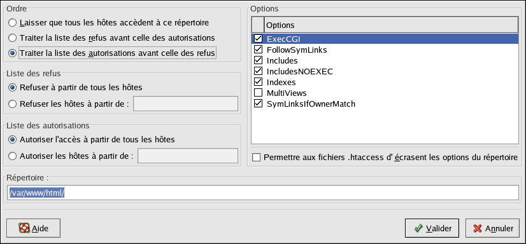
Task: Uncheck the ExecCGI option checkbox
Action: point(259,39)
